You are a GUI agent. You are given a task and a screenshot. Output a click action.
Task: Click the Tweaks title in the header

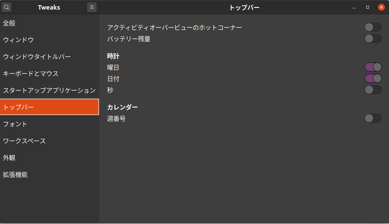point(49,8)
